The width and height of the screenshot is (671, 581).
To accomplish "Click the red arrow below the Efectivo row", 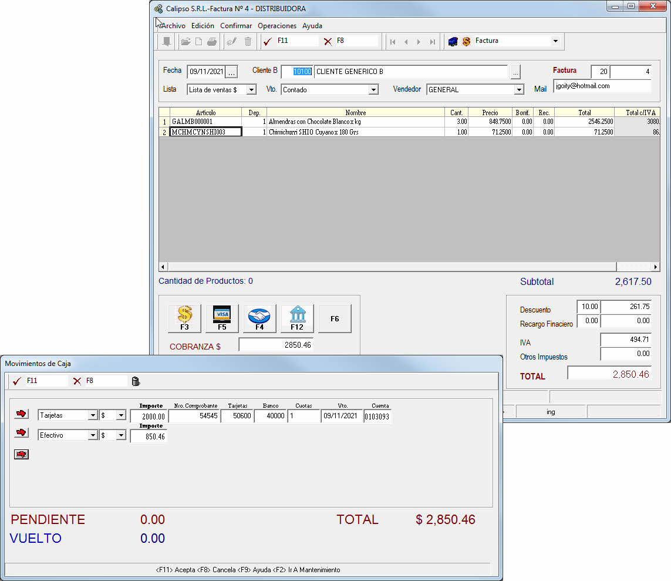I will 21,454.
